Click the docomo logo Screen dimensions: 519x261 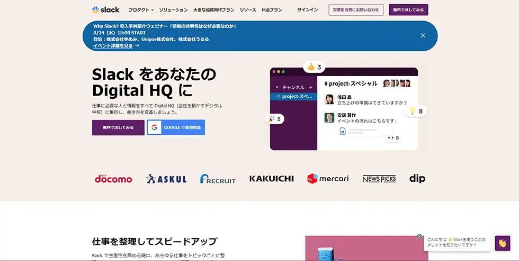point(113,179)
